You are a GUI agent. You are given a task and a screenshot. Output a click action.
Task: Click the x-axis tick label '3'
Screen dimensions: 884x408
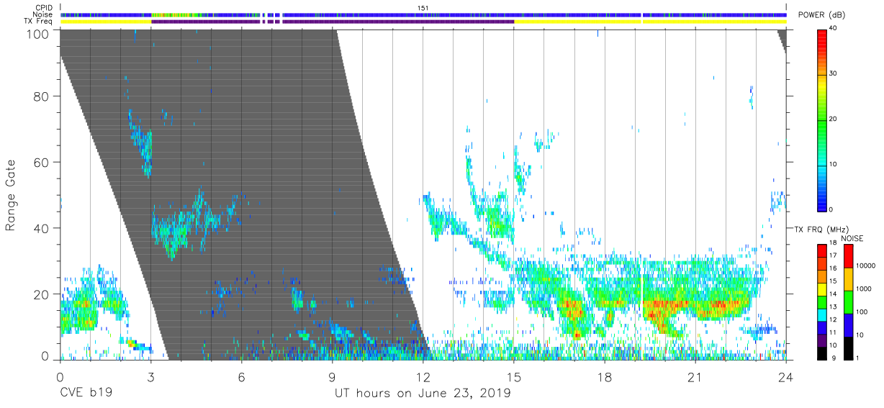click(x=150, y=377)
